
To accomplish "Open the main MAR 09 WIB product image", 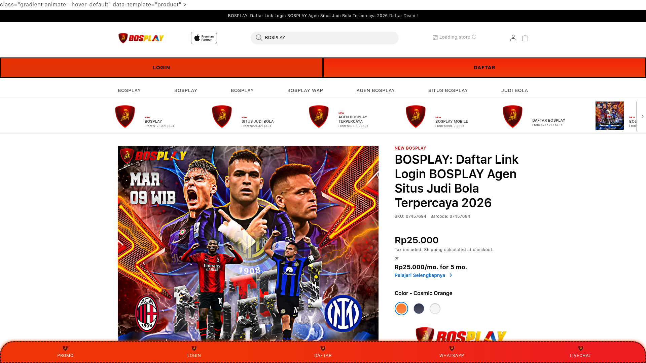I will click(x=248, y=244).
